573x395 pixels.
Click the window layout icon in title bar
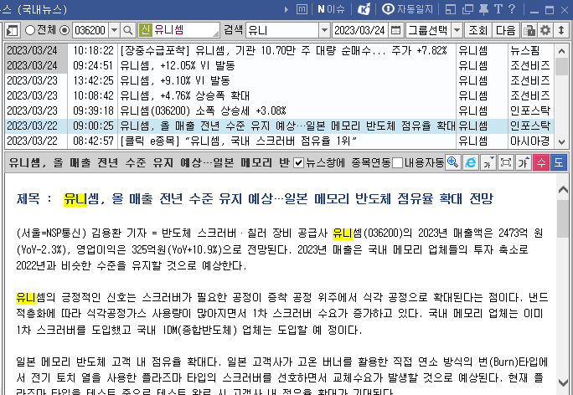[x=451, y=9]
